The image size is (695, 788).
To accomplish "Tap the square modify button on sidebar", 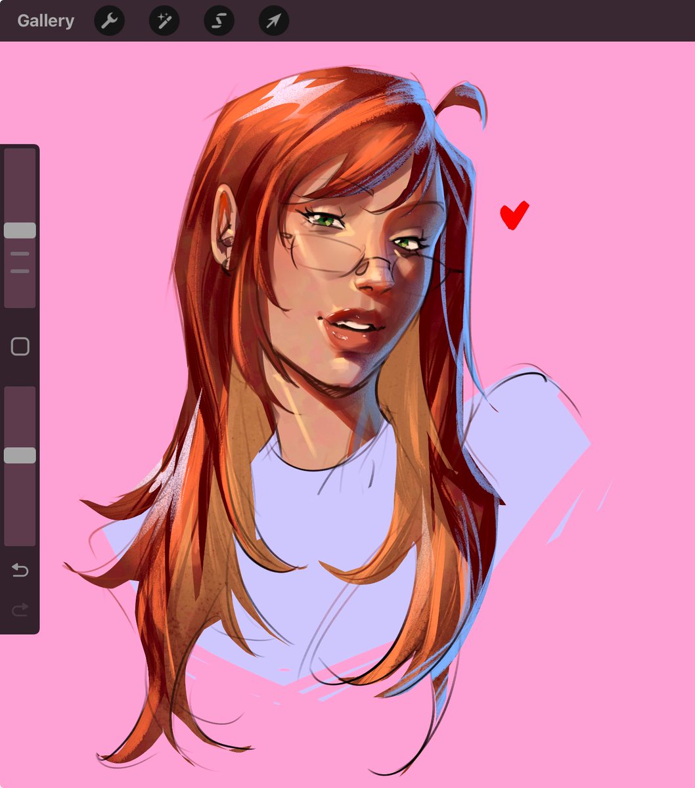I will pos(20,347).
